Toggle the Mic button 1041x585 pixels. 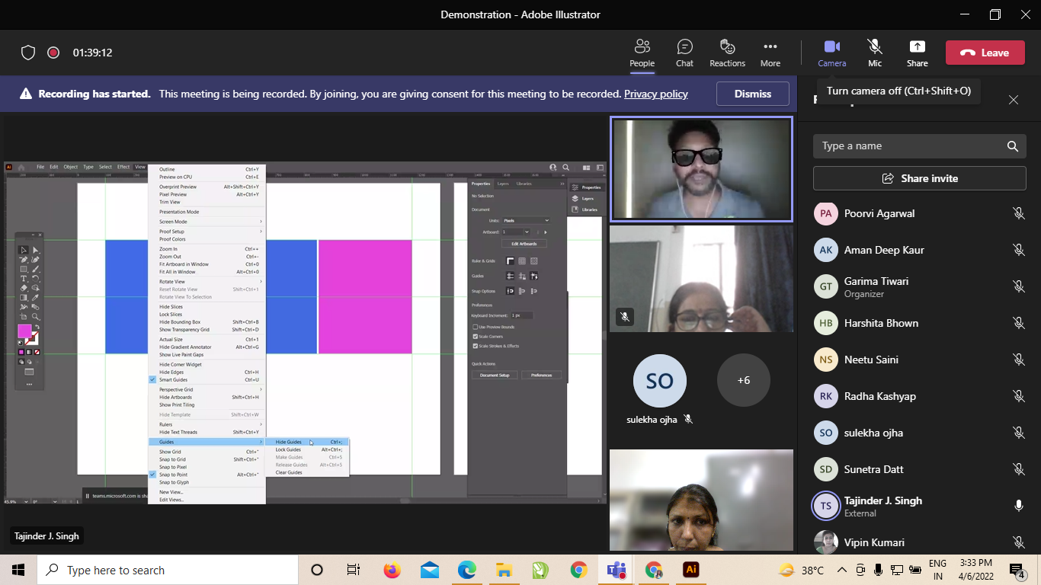[x=874, y=53]
